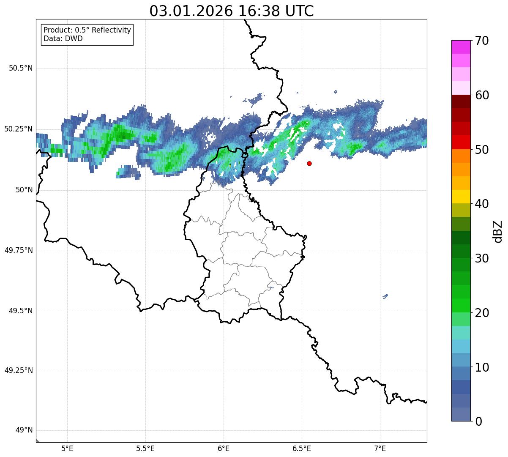Click the latitude label "50.25°N"
The width and height of the screenshot is (508, 457).
[19, 129]
